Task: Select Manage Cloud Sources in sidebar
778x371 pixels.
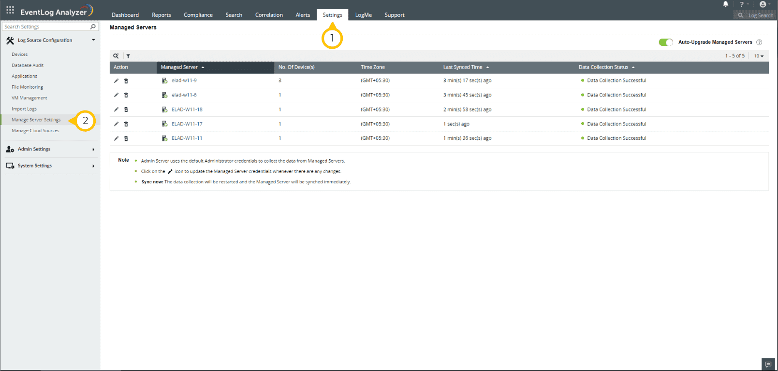Action: click(35, 131)
